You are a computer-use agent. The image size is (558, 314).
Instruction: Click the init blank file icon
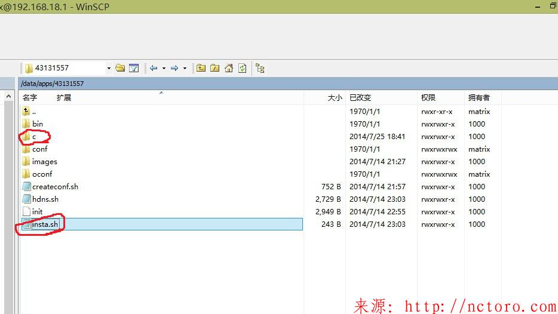point(26,211)
